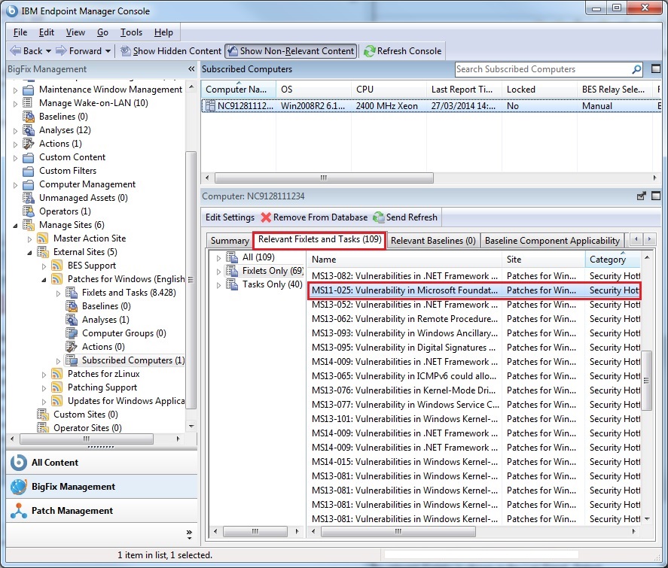
Task: Click the Remove From Database button
Action: 314,217
